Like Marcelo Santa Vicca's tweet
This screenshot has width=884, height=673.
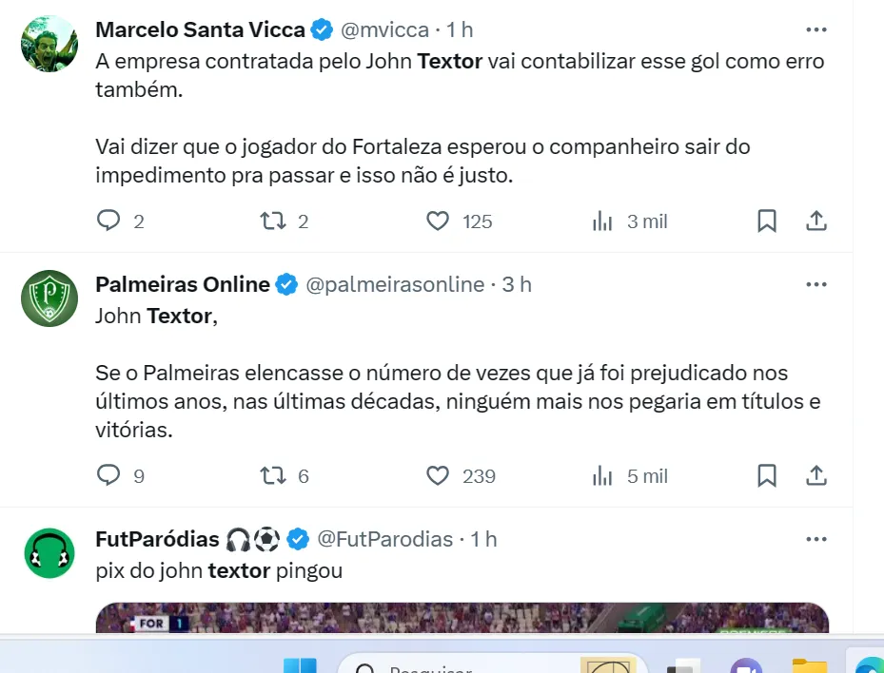click(438, 221)
